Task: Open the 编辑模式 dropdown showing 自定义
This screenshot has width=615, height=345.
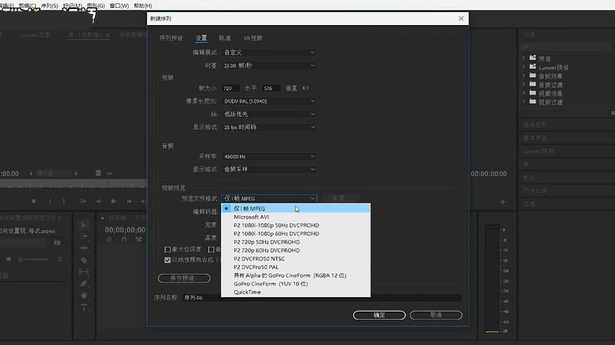Action: (269, 52)
